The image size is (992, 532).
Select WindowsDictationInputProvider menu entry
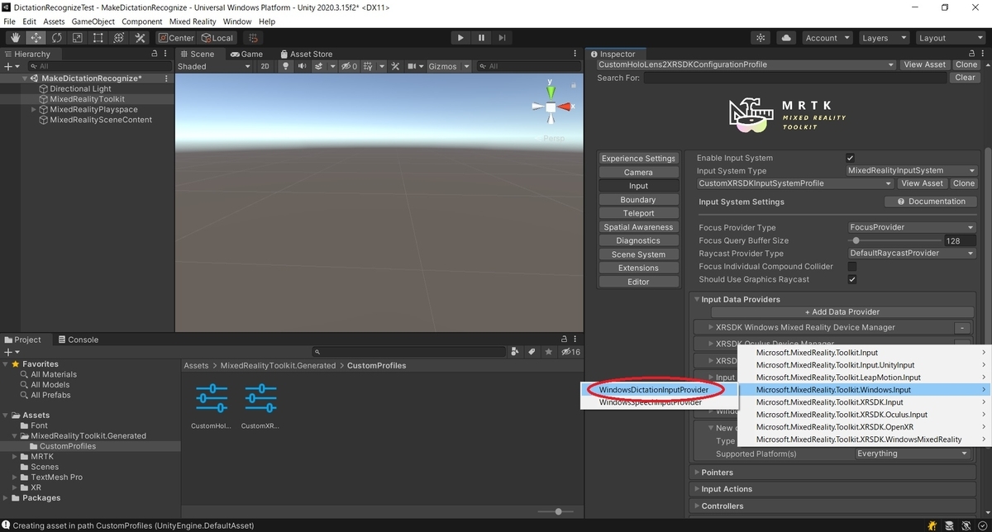pyautogui.click(x=659, y=389)
